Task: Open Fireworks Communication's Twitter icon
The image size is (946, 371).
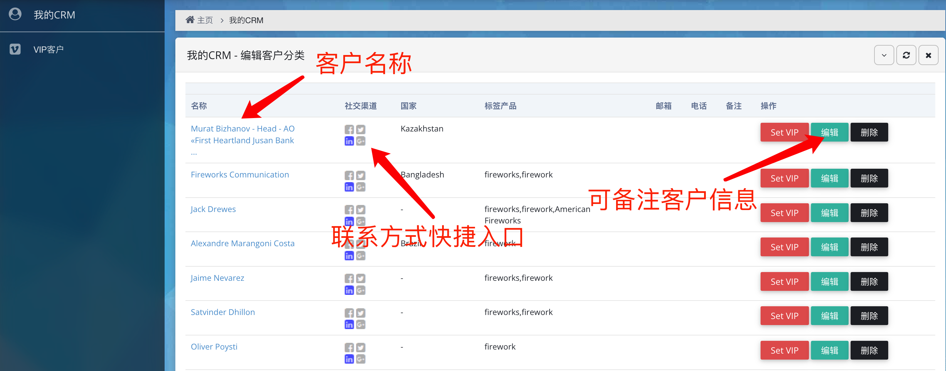Action: click(x=360, y=175)
